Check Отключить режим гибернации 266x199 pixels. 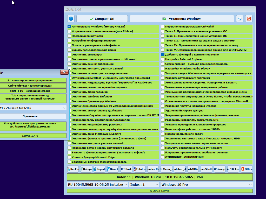click(69, 64)
